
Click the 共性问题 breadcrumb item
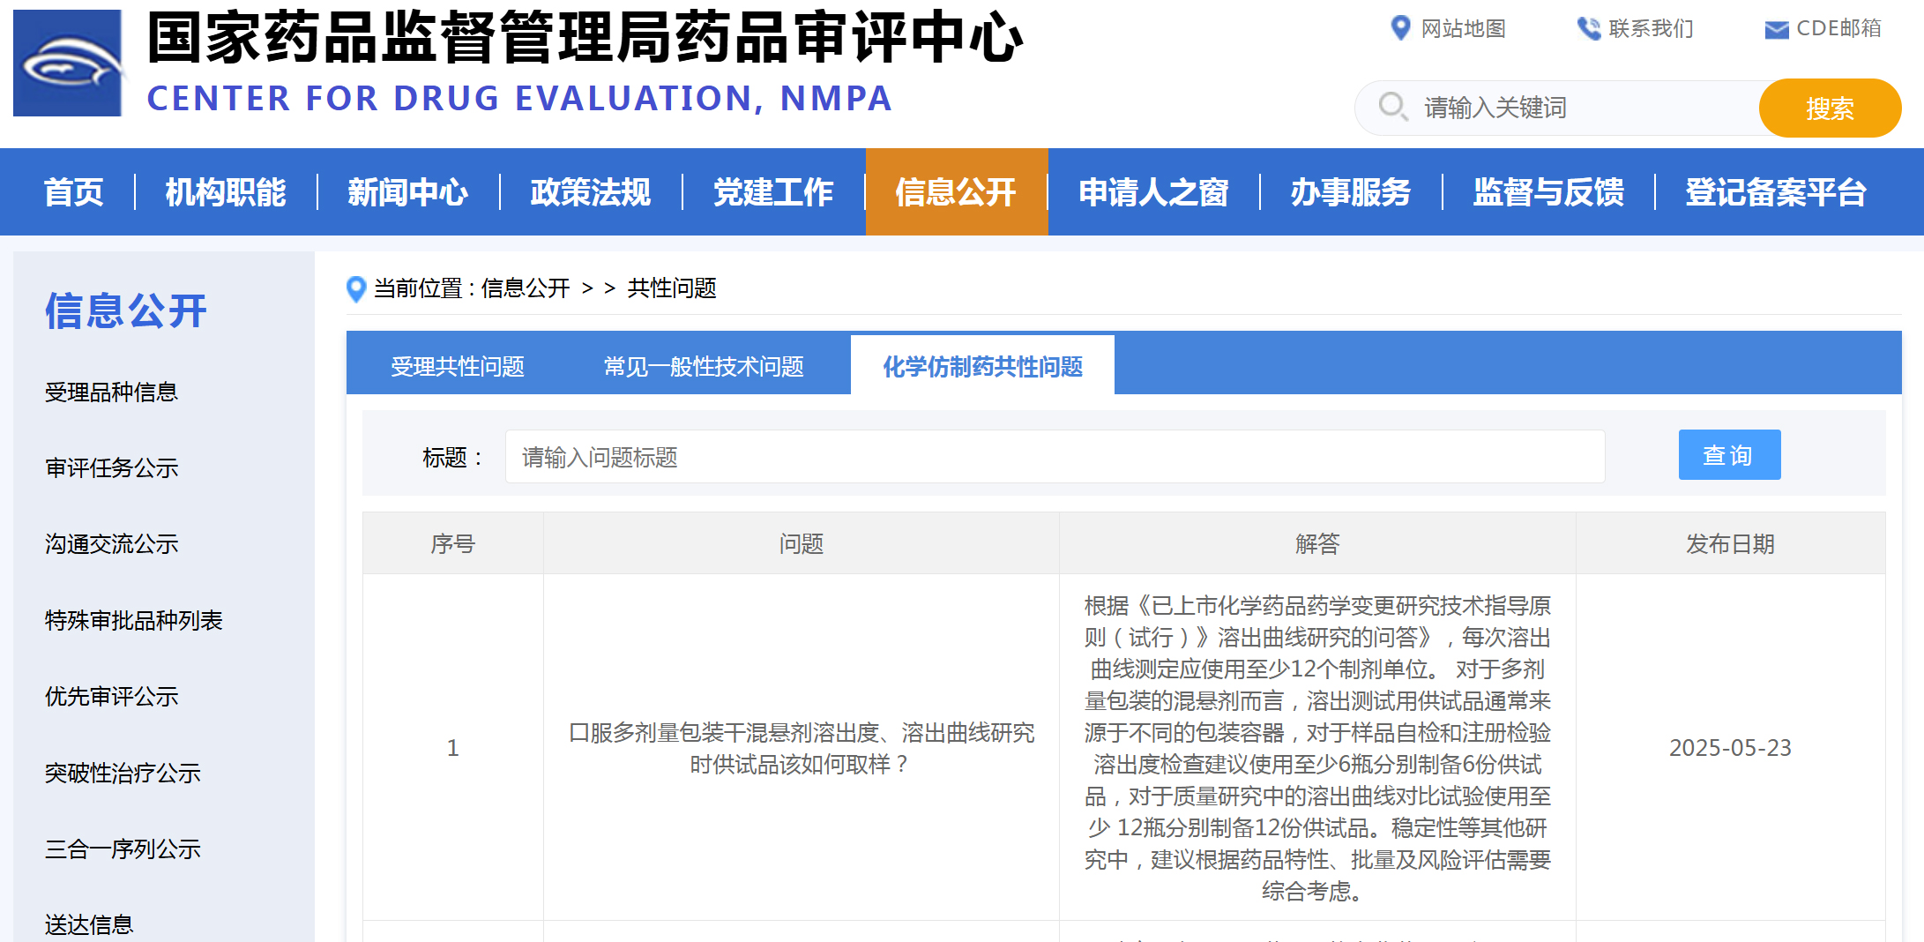point(671,288)
